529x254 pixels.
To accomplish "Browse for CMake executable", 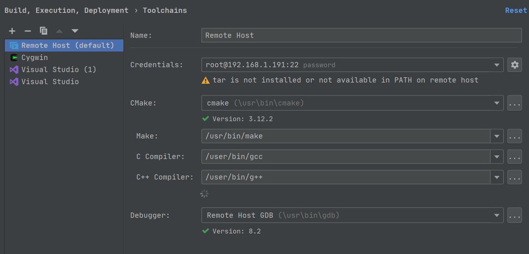I will point(514,103).
